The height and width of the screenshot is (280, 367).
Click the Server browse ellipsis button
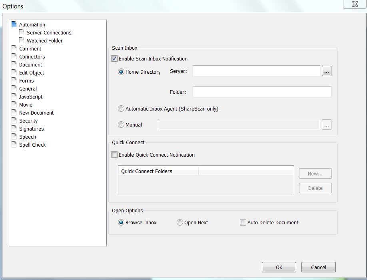pyautogui.click(x=327, y=71)
